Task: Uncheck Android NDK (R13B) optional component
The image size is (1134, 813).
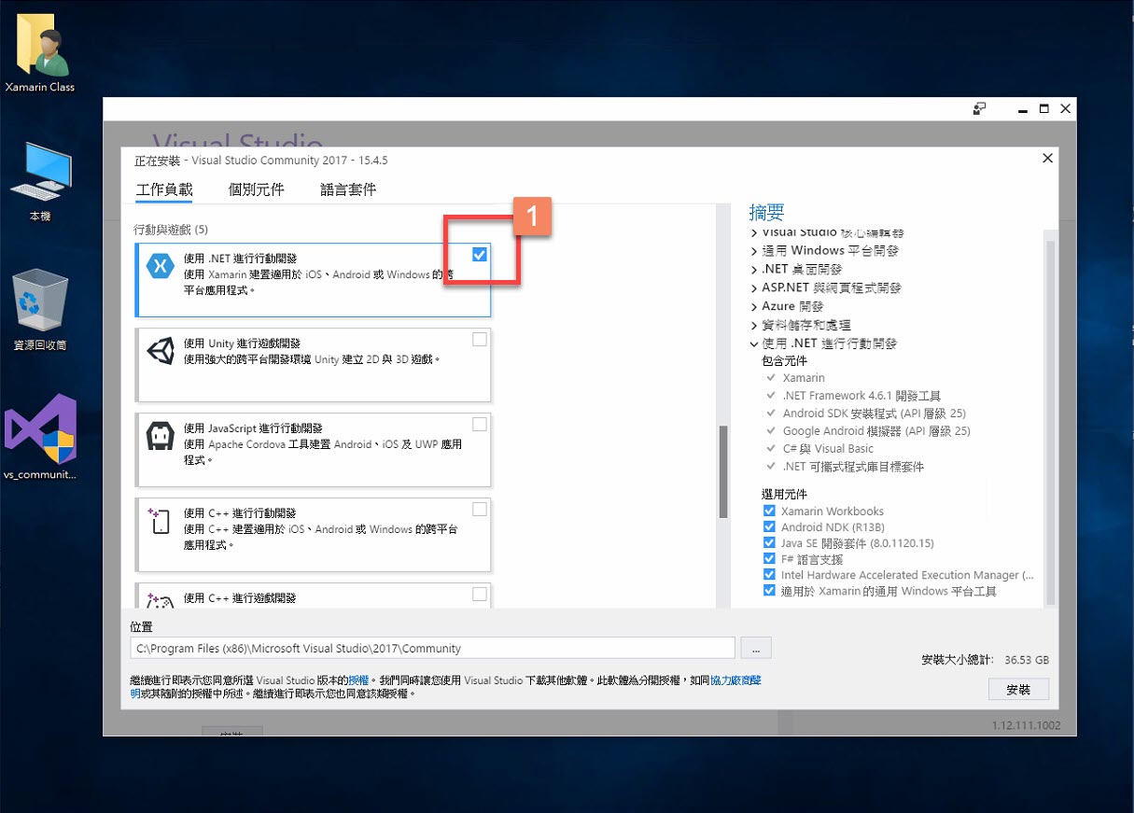Action: point(769,526)
